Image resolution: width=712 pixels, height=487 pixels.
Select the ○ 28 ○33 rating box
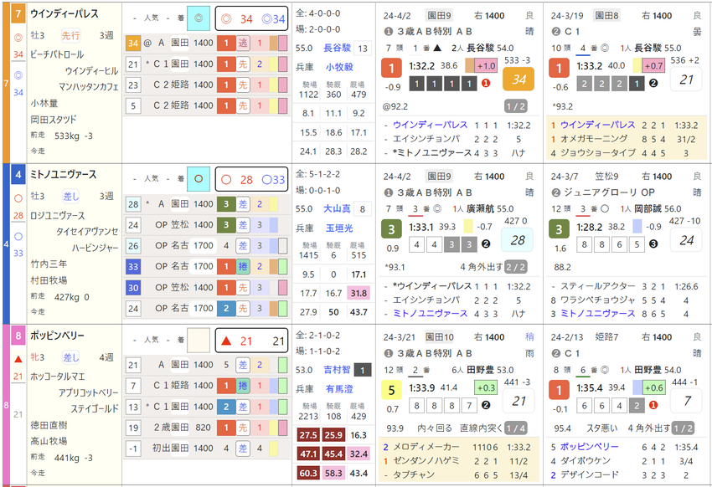(x=251, y=180)
